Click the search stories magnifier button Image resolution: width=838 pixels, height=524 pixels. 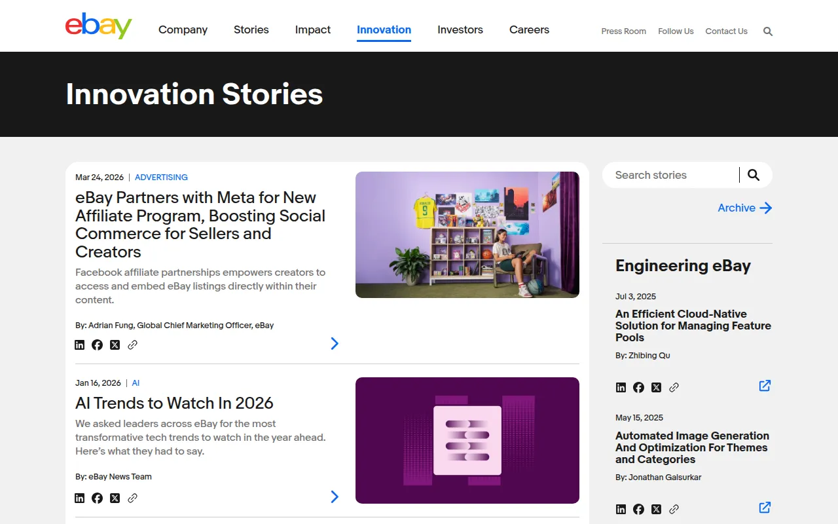tap(754, 175)
